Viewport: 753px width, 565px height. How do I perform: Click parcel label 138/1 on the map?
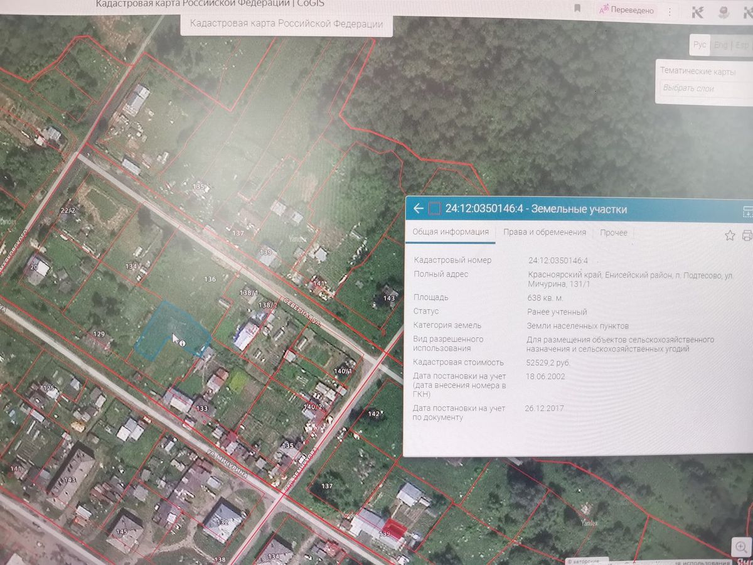pyautogui.click(x=248, y=293)
